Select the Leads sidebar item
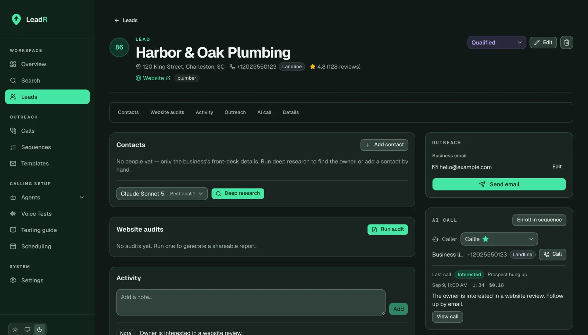Viewport: 588px width, 335px height. click(x=47, y=97)
